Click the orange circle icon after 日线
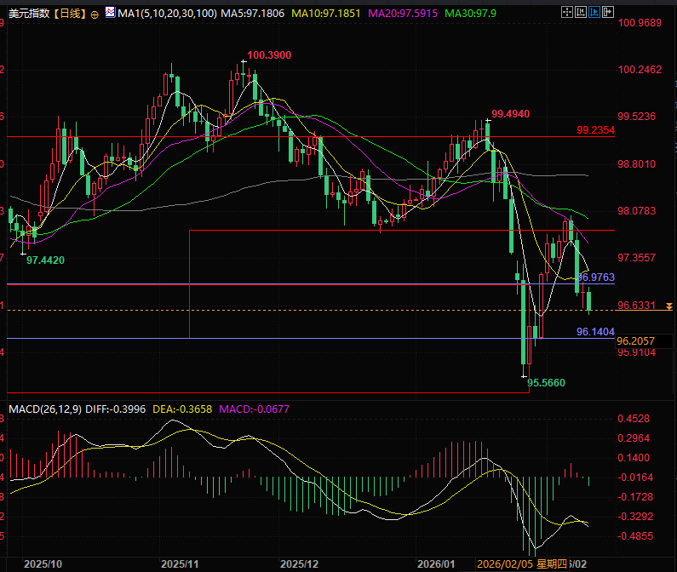This screenshot has width=677, height=572. pyautogui.click(x=94, y=15)
